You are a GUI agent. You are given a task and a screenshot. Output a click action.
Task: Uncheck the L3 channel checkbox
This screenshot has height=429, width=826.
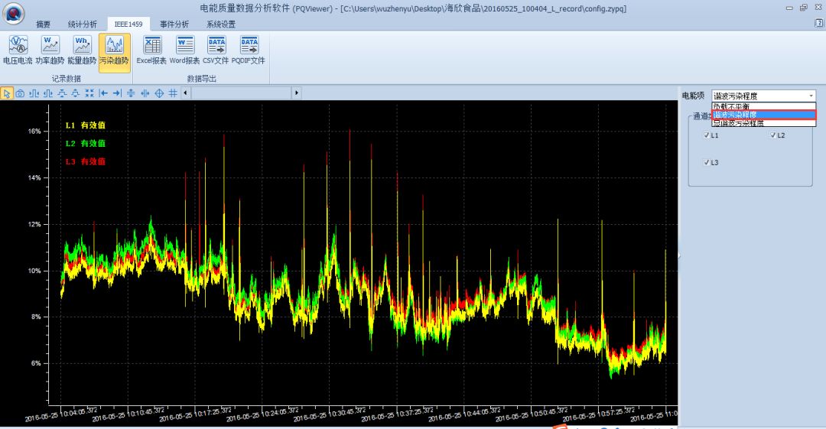(x=707, y=162)
